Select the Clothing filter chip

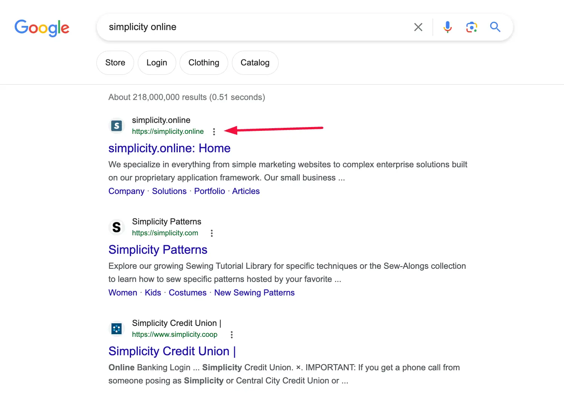[204, 63]
